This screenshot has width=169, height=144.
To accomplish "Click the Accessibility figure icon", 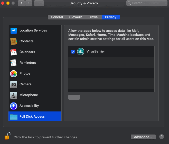I will click(14, 106).
